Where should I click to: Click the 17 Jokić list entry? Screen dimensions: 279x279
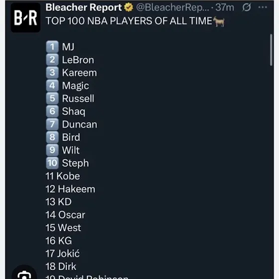(63, 254)
